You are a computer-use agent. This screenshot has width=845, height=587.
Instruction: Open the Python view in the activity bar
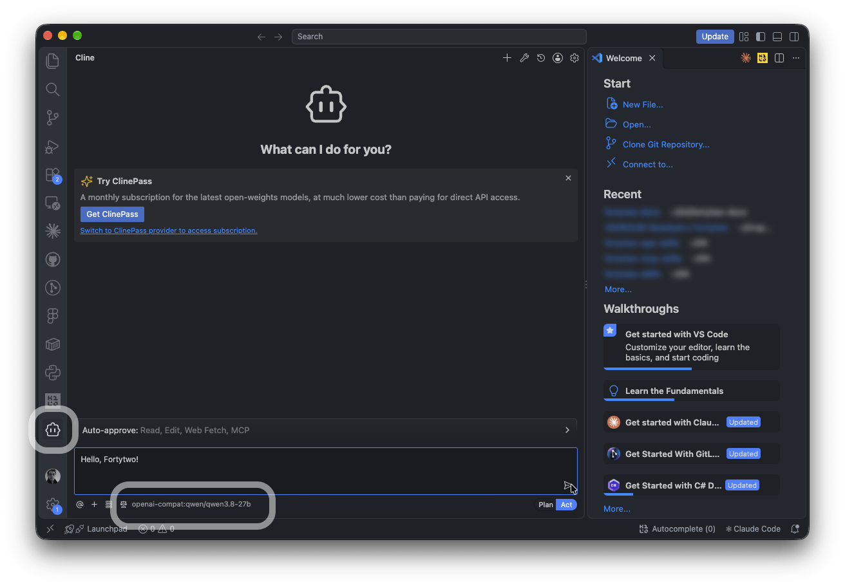[53, 373]
